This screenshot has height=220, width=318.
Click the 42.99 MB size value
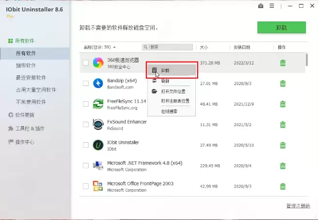tap(209, 186)
